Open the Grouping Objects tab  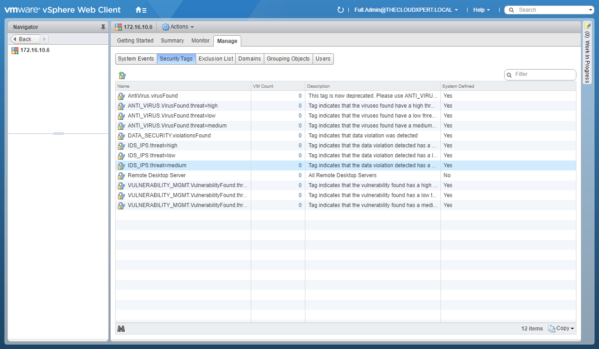[288, 59]
